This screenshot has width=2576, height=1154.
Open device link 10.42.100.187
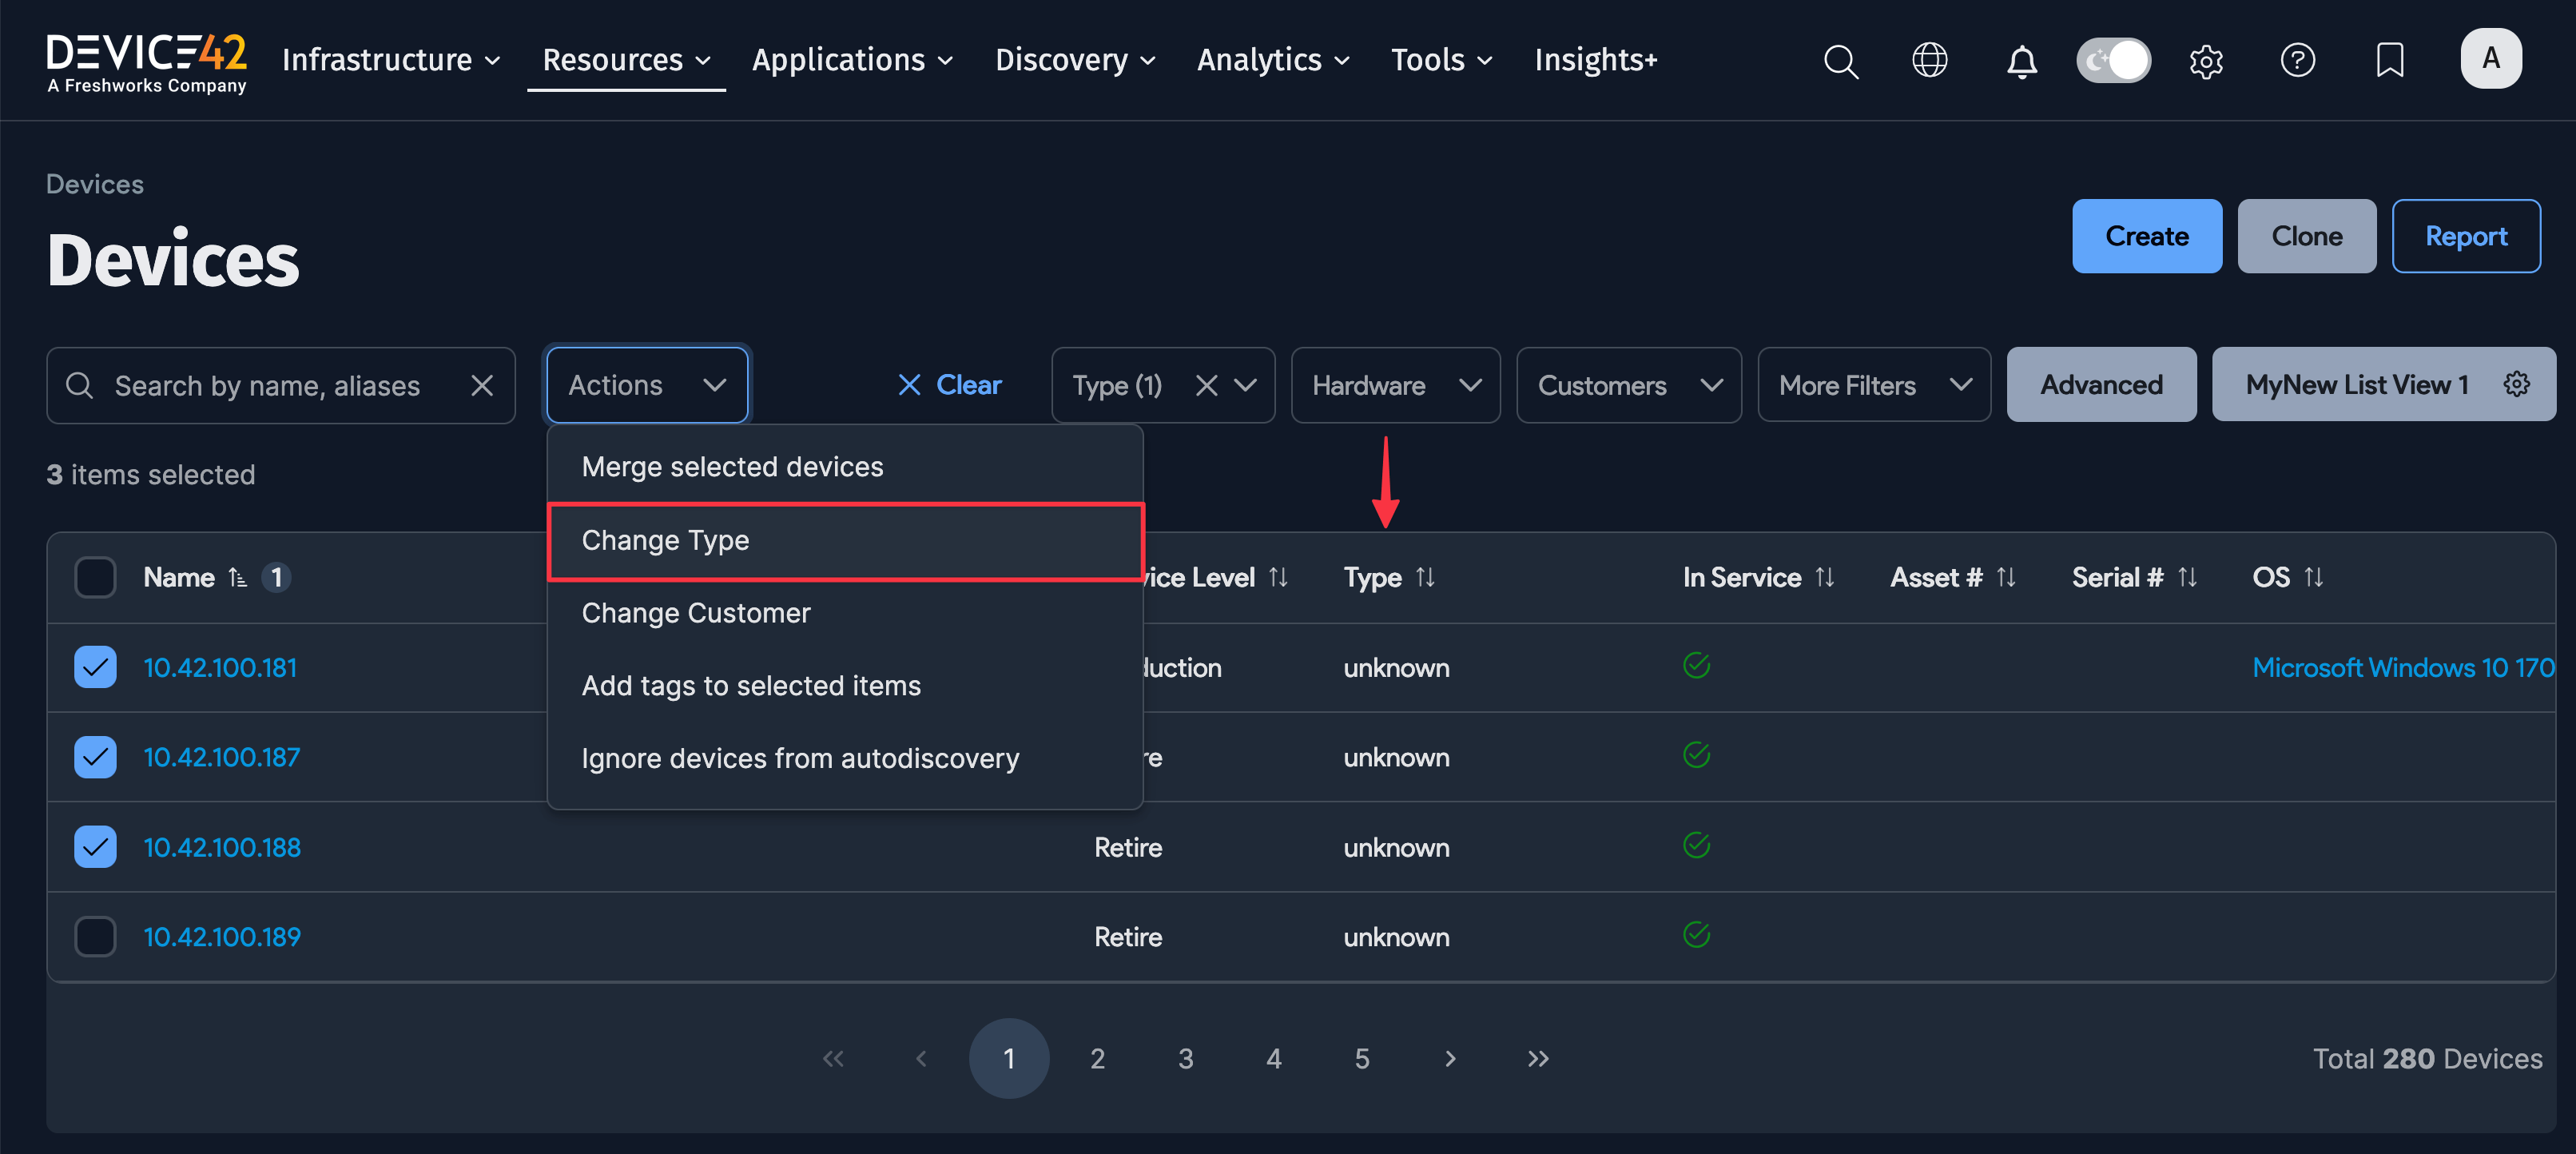pyautogui.click(x=221, y=757)
